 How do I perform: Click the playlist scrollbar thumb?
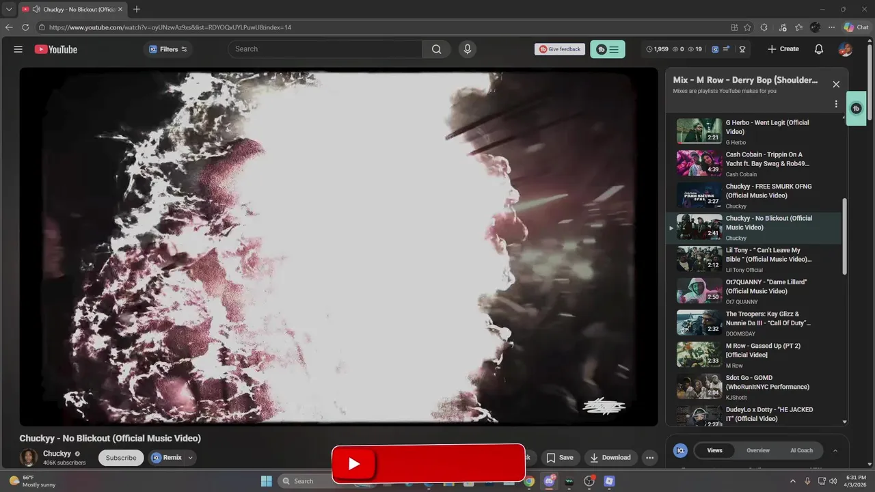pos(844,236)
